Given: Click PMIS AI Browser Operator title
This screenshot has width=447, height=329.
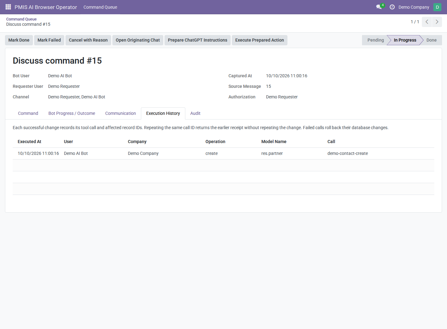Looking at the screenshot, I should click(x=46, y=7).
